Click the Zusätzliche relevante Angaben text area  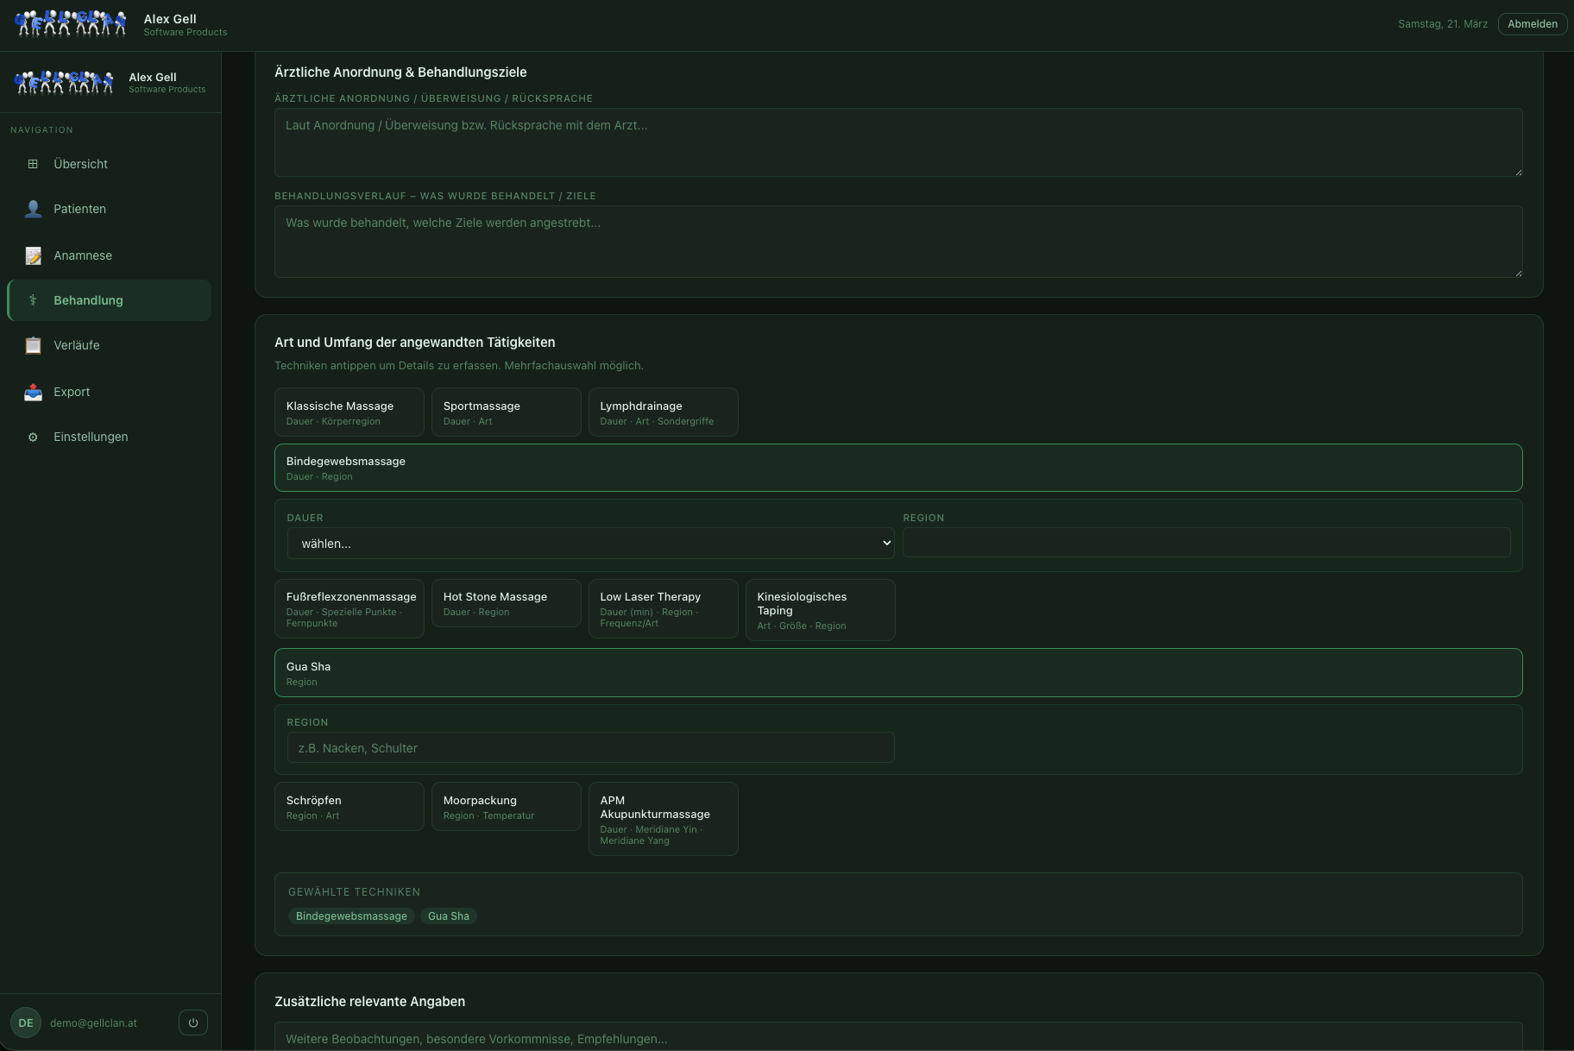click(898, 1037)
